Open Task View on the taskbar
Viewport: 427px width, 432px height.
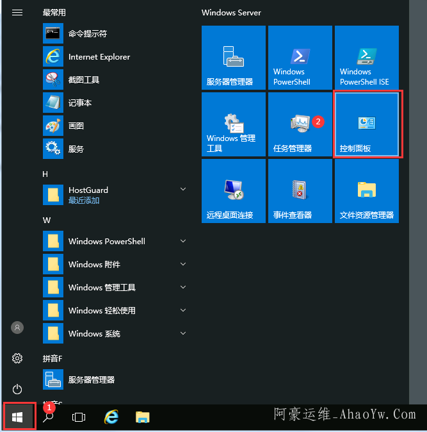(x=79, y=417)
